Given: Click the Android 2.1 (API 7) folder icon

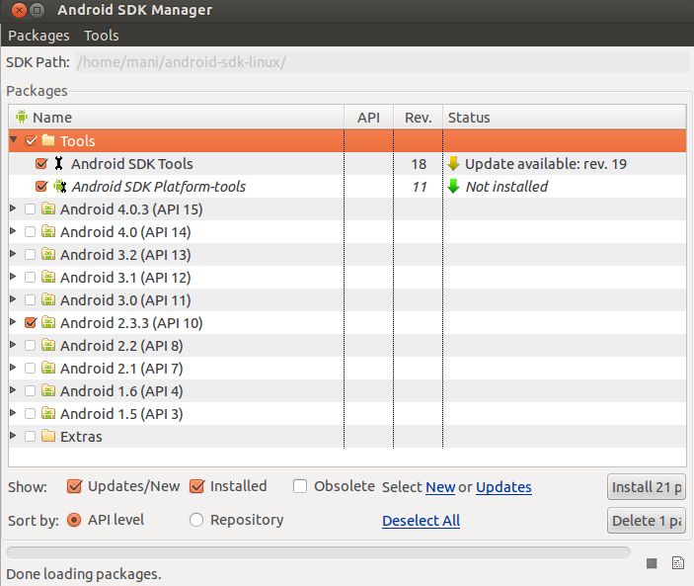Looking at the screenshot, I should point(48,368).
